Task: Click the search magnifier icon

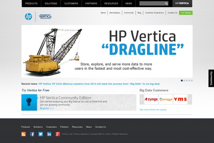Action: 166,4
